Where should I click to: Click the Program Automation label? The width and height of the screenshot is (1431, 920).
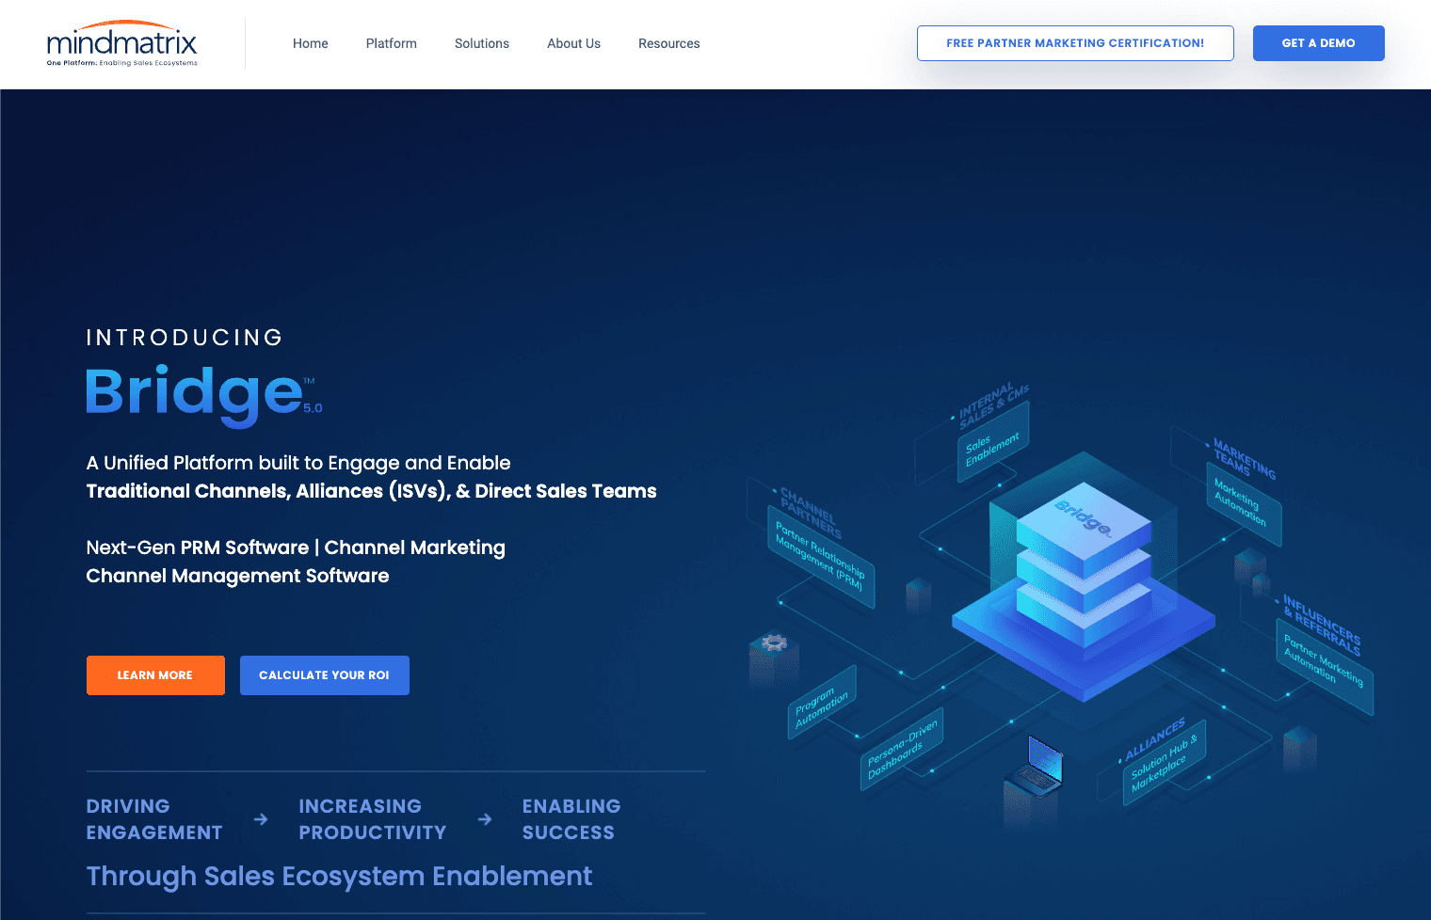(x=822, y=707)
